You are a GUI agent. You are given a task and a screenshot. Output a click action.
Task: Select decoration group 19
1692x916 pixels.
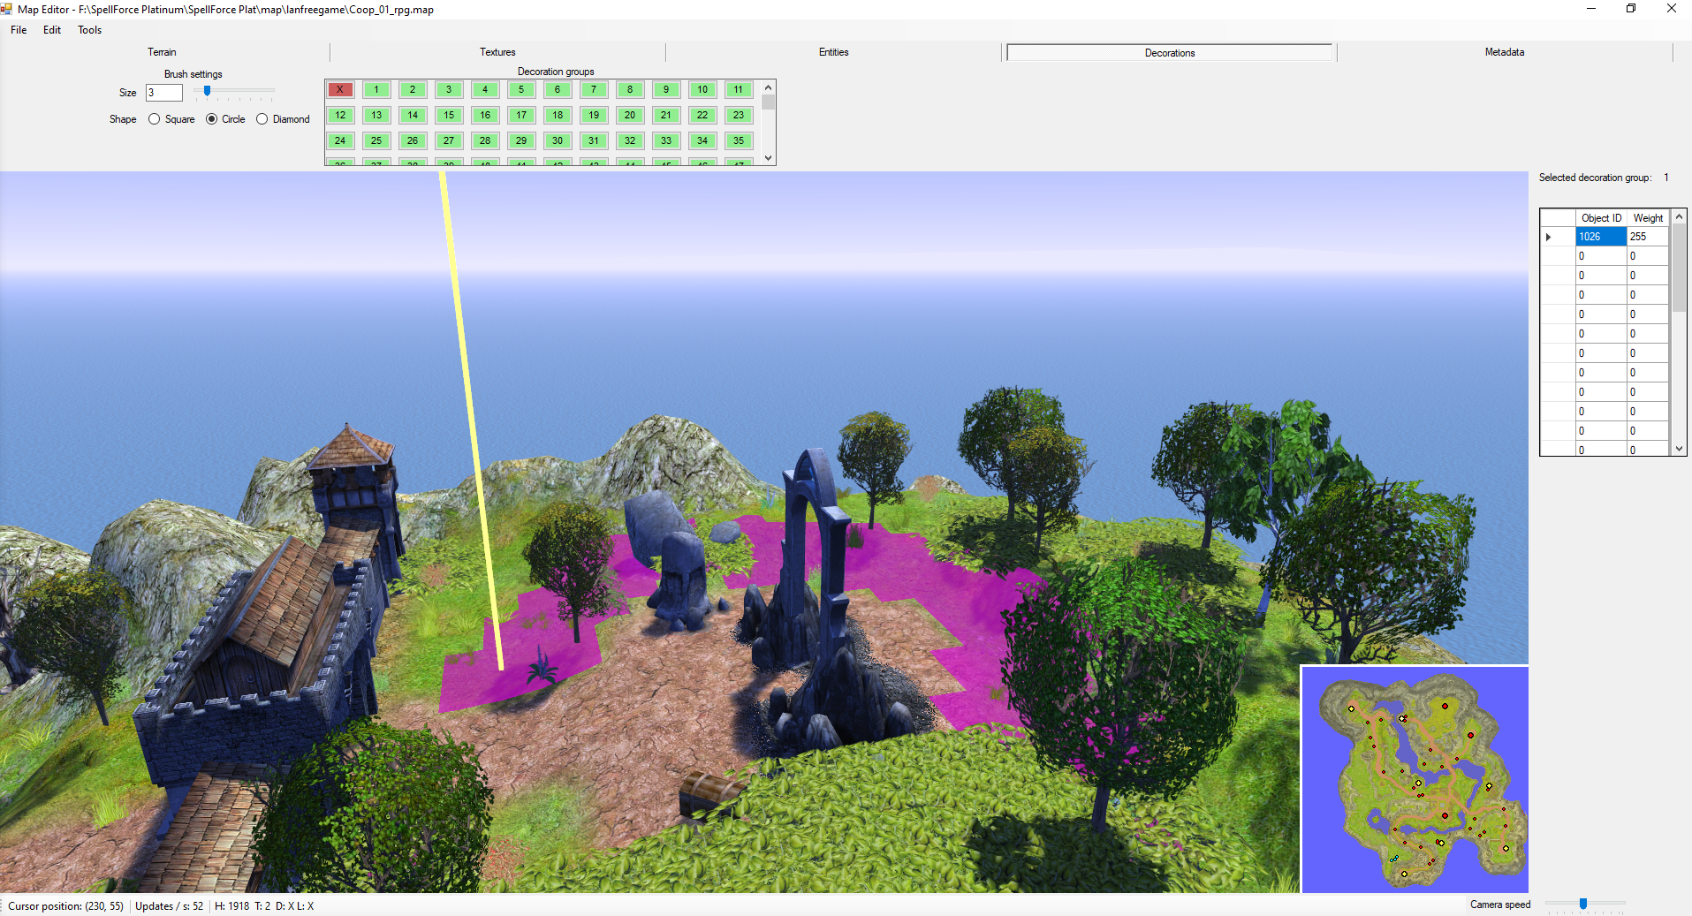594,115
